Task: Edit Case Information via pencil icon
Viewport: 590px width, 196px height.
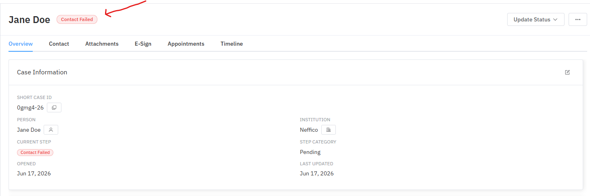Action: pos(567,72)
